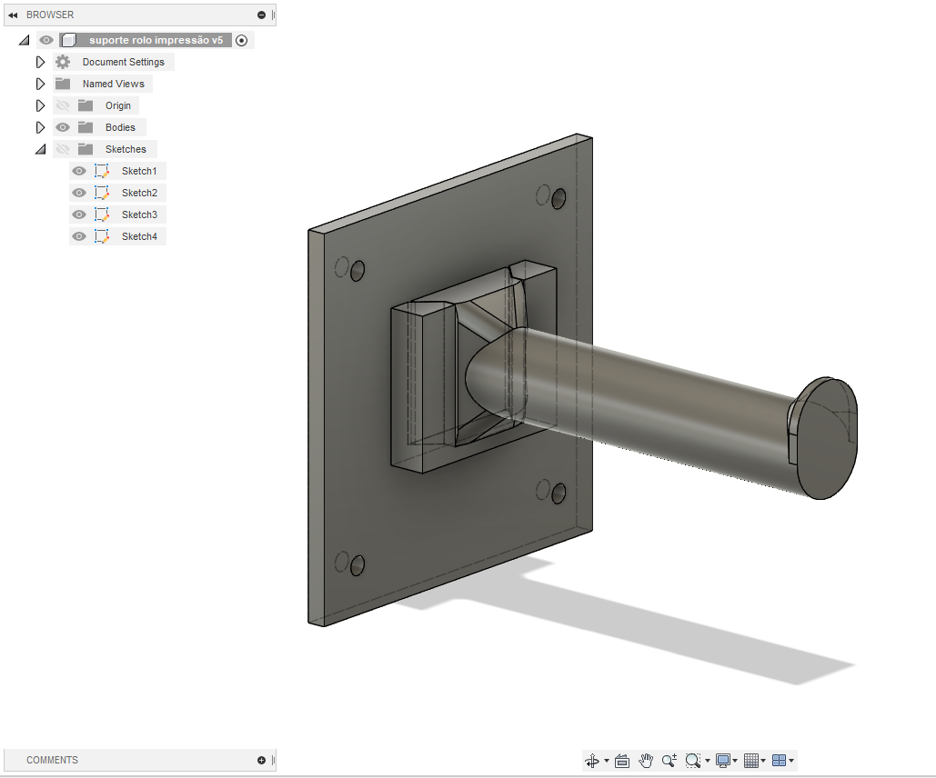Click the Document Settings gear icon
The image size is (936, 778).
point(63,62)
